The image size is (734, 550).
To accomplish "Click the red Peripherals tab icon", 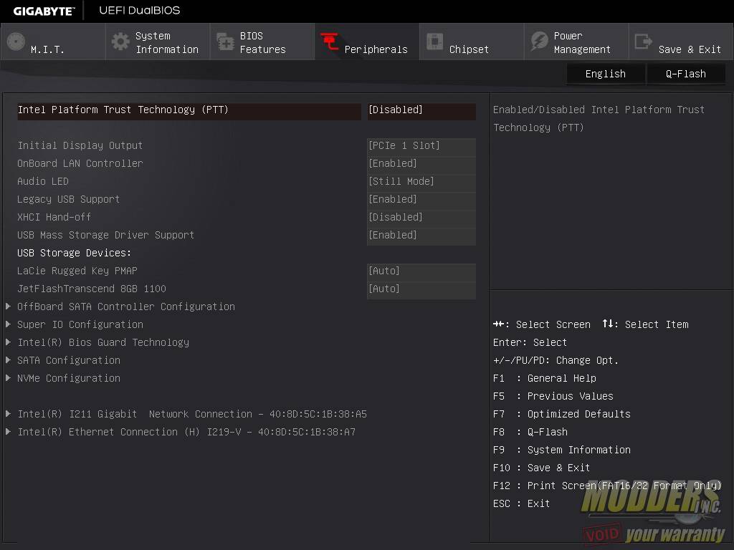I will click(330, 42).
